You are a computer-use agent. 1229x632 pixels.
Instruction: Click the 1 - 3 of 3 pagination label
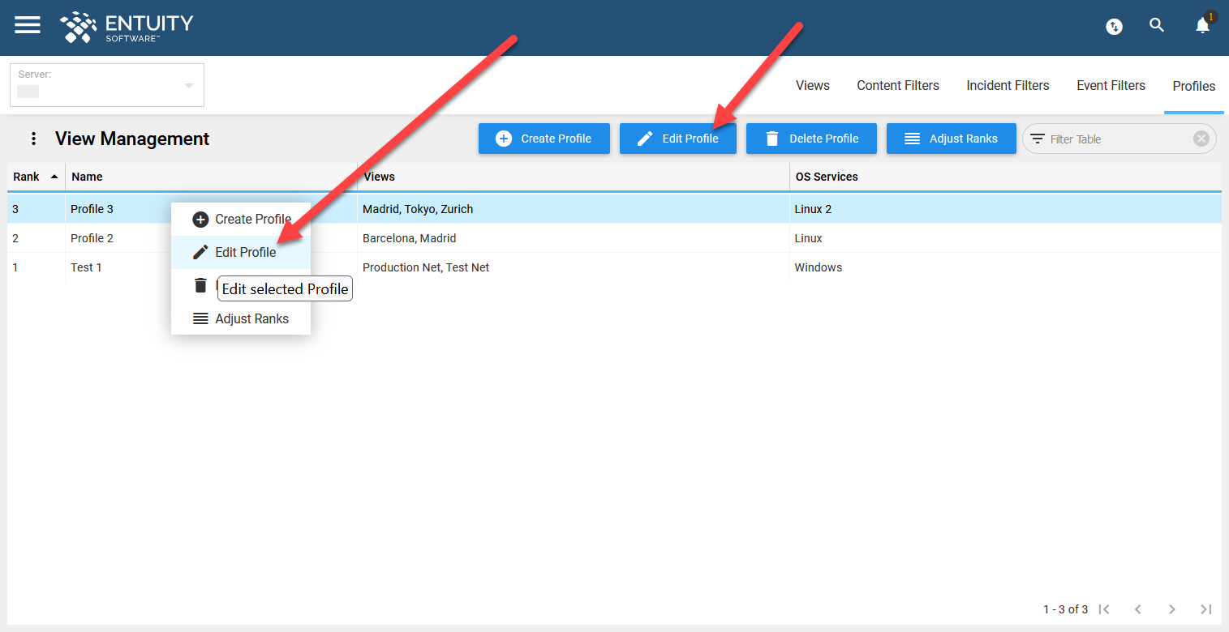point(1065,609)
